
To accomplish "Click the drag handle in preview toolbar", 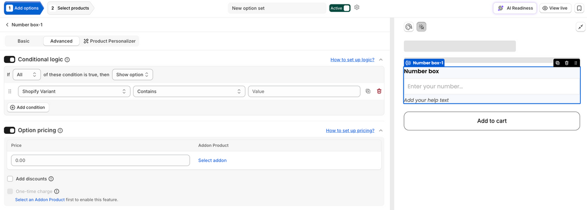I will [x=576, y=63].
